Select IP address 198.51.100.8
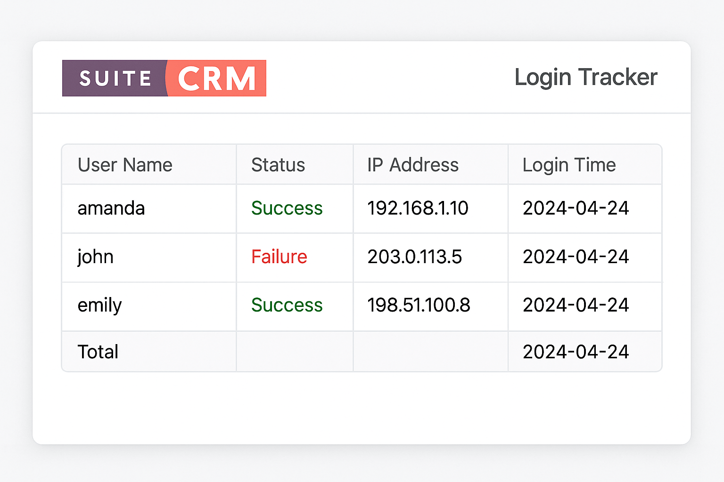724x482 pixels. pos(419,305)
